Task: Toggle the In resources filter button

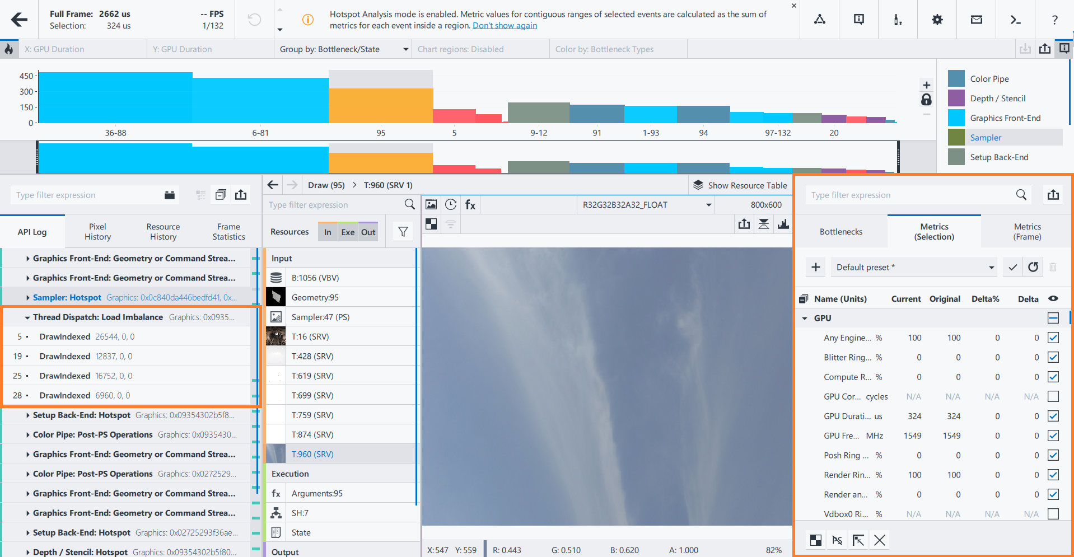Action: (x=328, y=232)
